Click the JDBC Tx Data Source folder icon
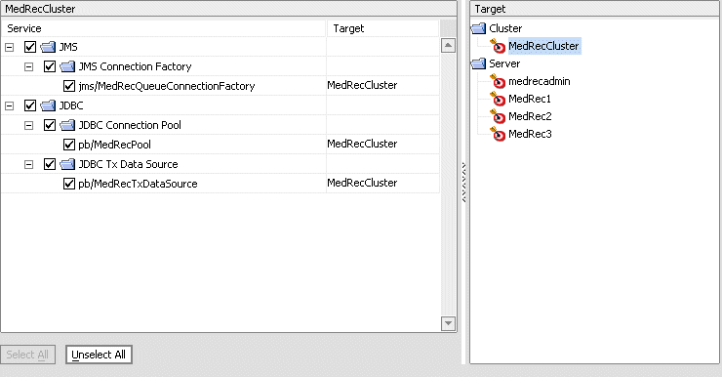The height and width of the screenshot is (377, 722). (x=67, y=164)
